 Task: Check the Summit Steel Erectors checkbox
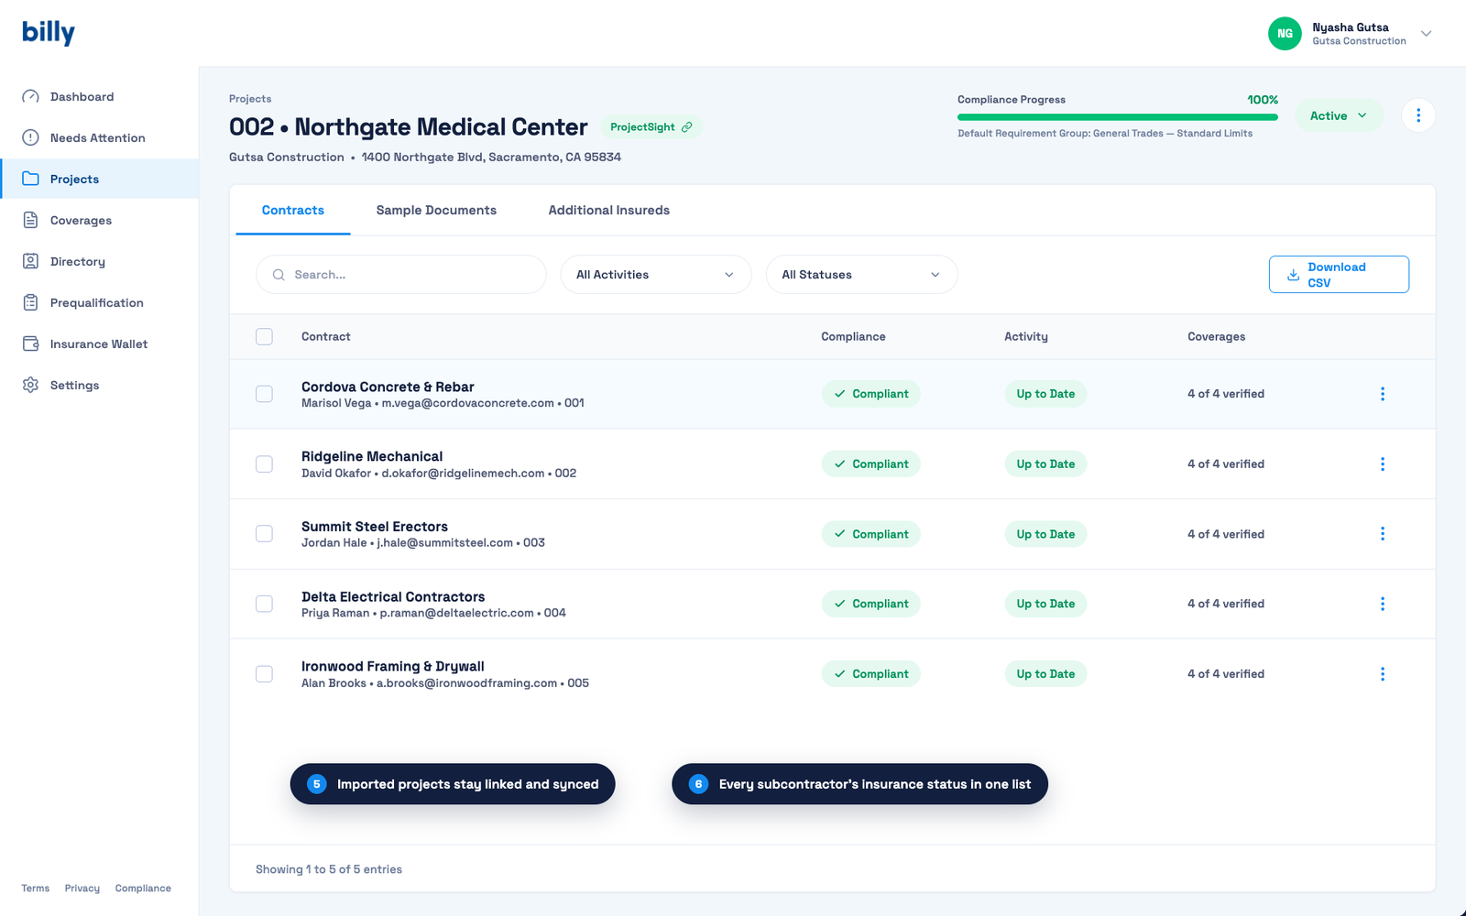[264, 534]
